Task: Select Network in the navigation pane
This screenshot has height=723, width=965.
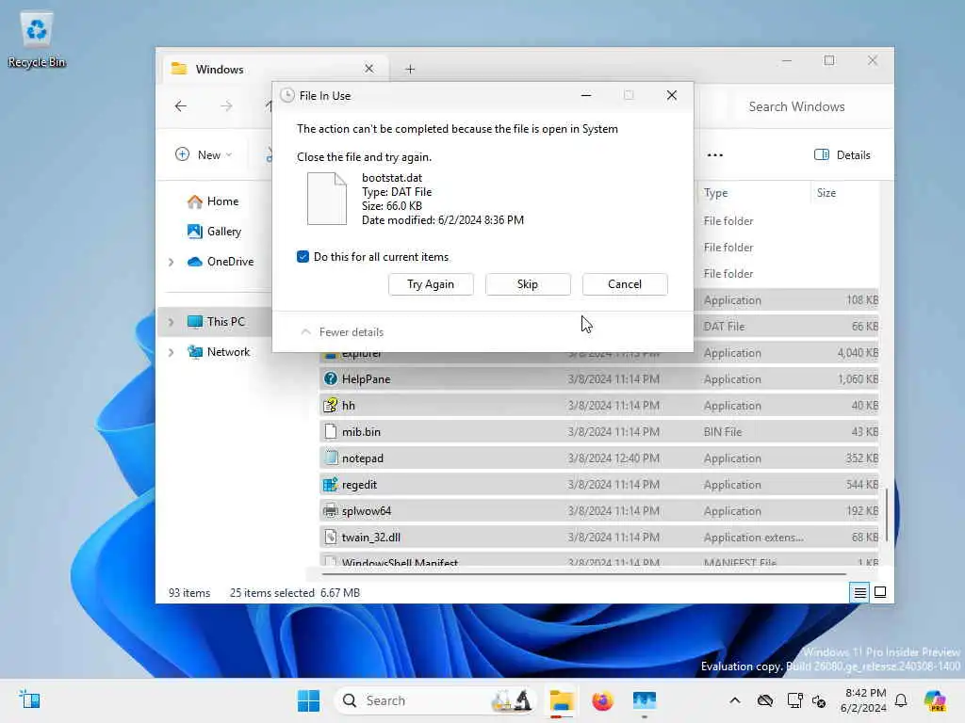Action: tap(219, 352)
